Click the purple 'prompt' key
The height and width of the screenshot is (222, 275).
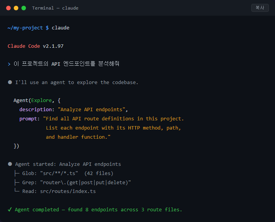coord(28,119)
